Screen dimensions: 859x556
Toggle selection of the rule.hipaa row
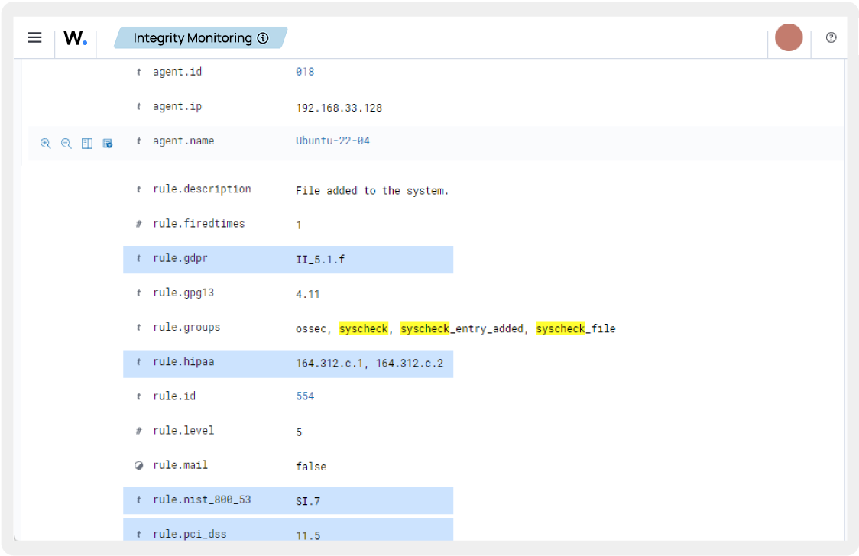pyautogui.click(x=287, y=364)
